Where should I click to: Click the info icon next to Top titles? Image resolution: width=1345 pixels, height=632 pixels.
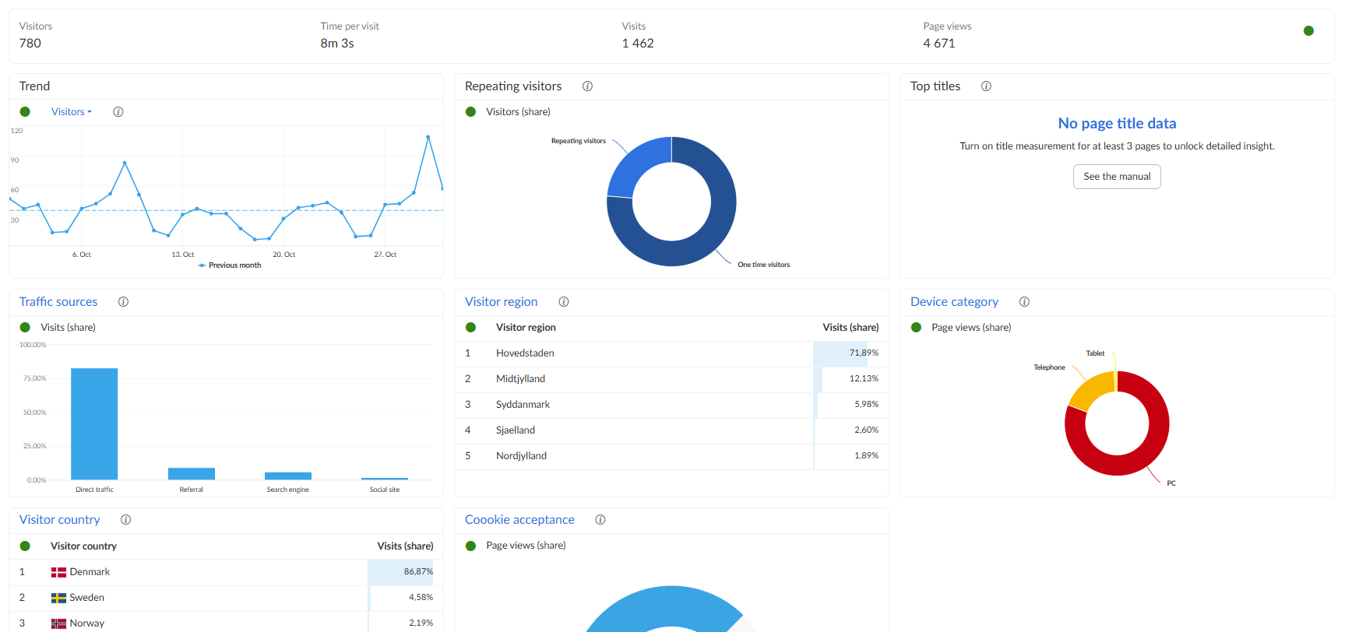click(986, 86)
